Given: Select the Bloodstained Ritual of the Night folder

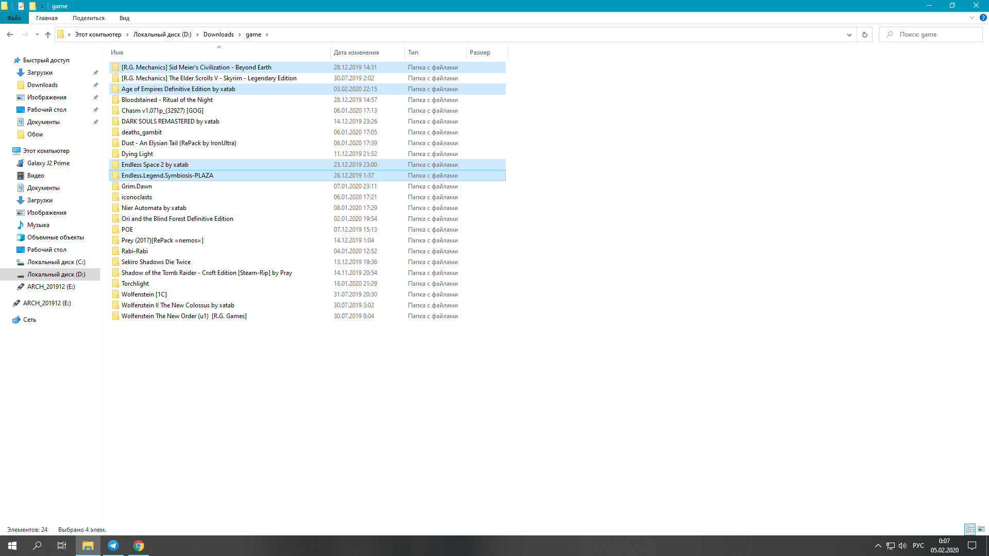Looking at the screenshot, I should [x=308, y=100].
